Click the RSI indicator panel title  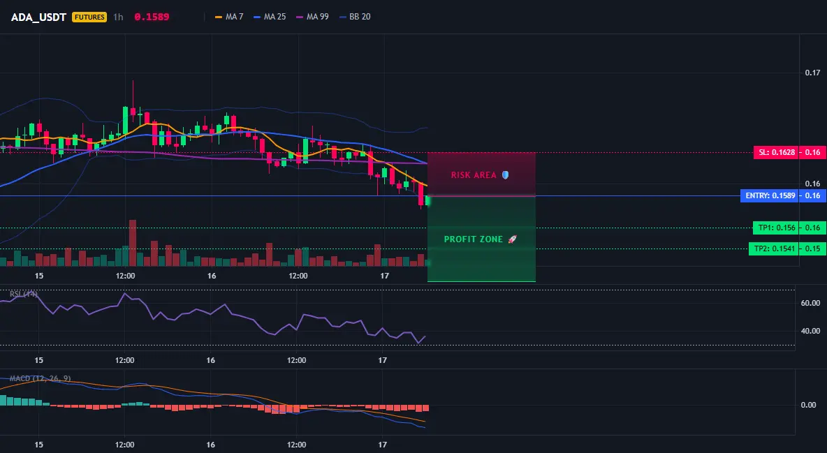24,294
